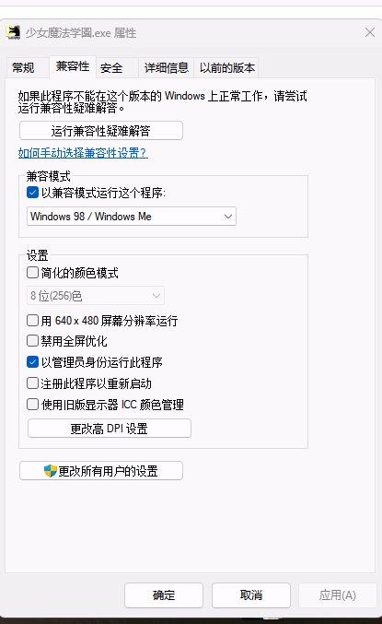This screenshot has height=624, width=382.
Task: Click 运行兼容性疑难解答 button
Action: click(x=101, y=131)
